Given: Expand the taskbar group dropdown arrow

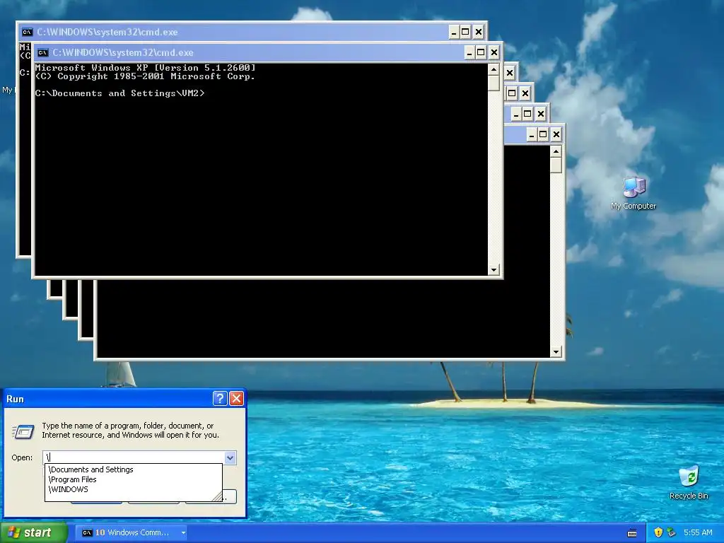Looking at the screenshot, I should pos(183,533).
